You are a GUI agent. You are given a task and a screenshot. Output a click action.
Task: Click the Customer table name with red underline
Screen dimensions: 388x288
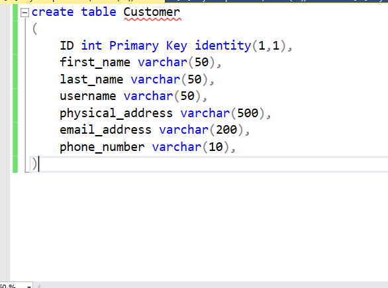152,13
